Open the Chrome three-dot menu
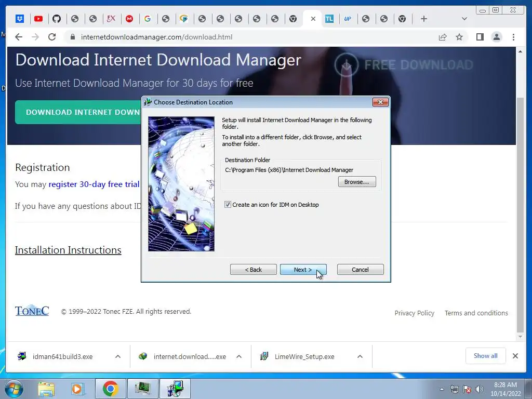The width and height of the screenshot is (532, 399). [513, 37]
